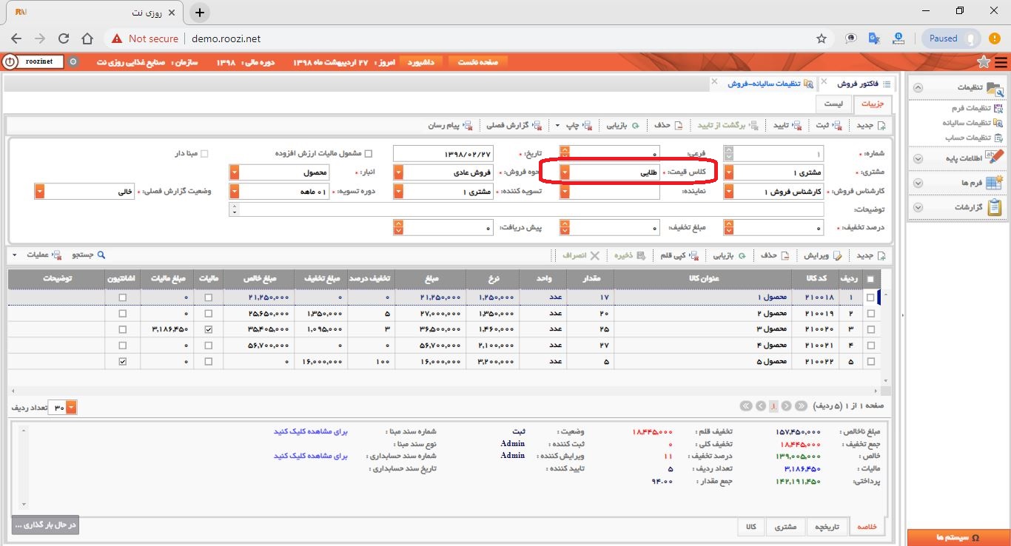
Task: Click the star favorites icon in header
Action: point(984,62)
